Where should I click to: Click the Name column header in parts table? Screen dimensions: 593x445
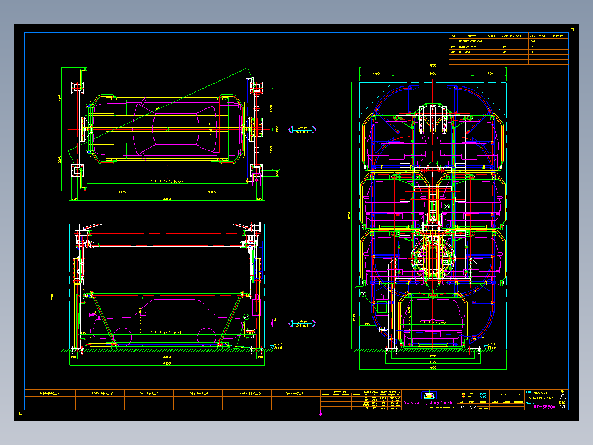(x=471, y=36)
